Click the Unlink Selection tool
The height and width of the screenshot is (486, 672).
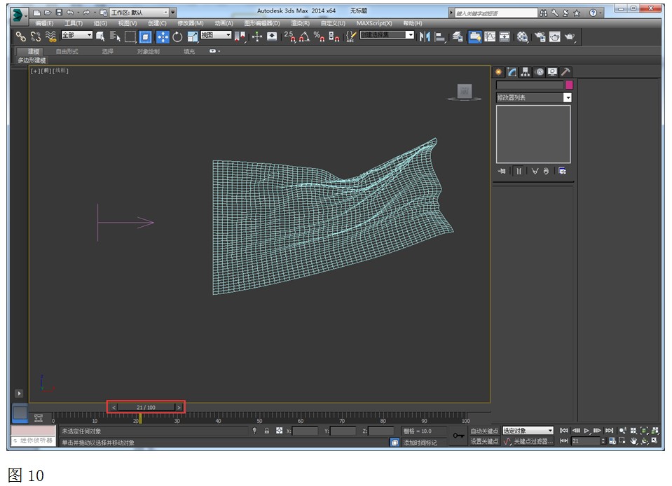36,37
